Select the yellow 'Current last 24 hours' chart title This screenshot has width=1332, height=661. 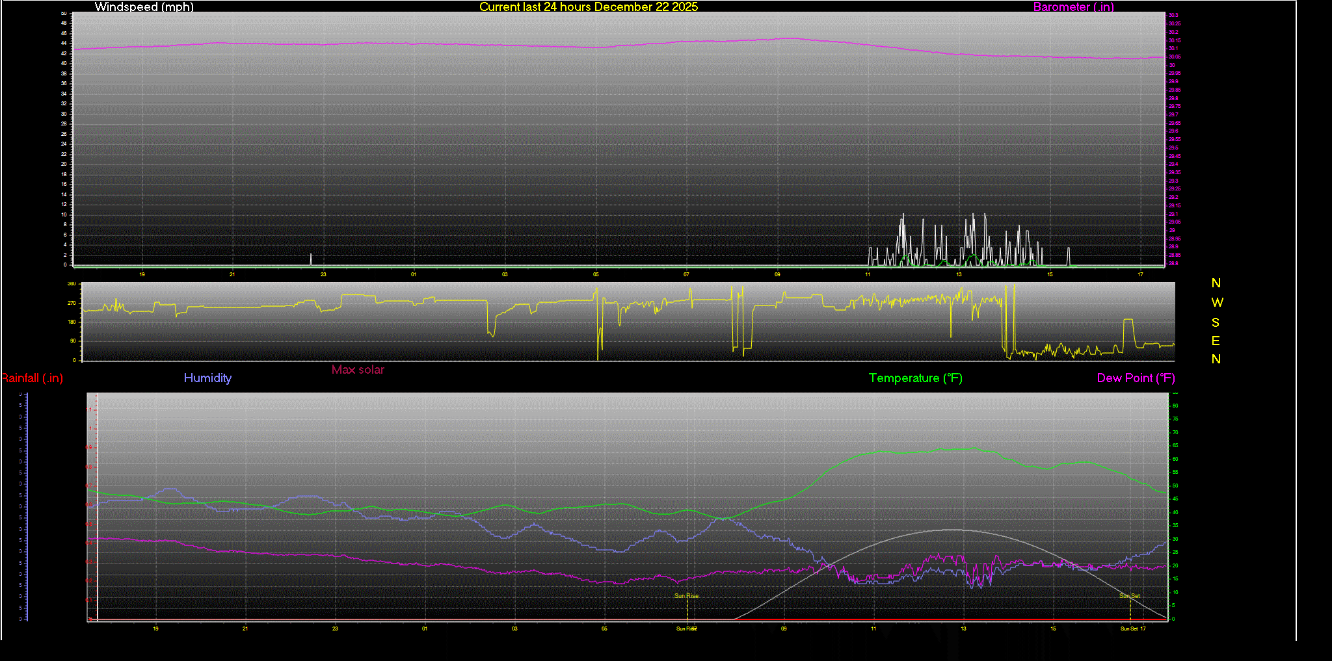pyautogui.click(x=588, y=7)
